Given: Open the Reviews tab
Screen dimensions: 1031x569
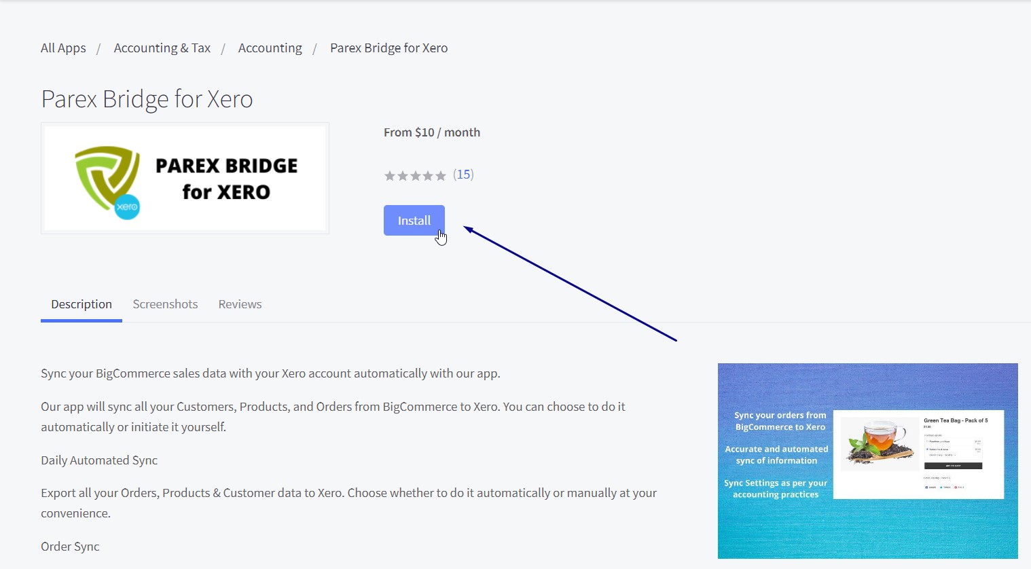Looking at the screenshot, I should tap(240, 304).
